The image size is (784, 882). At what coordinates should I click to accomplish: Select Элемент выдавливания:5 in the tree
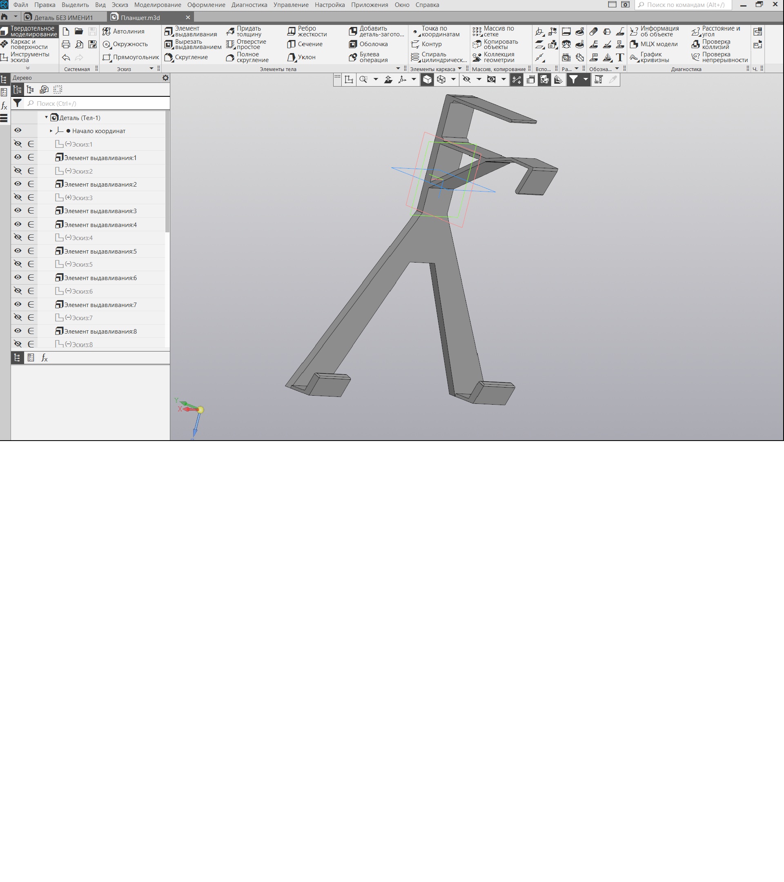coord(100,251)
